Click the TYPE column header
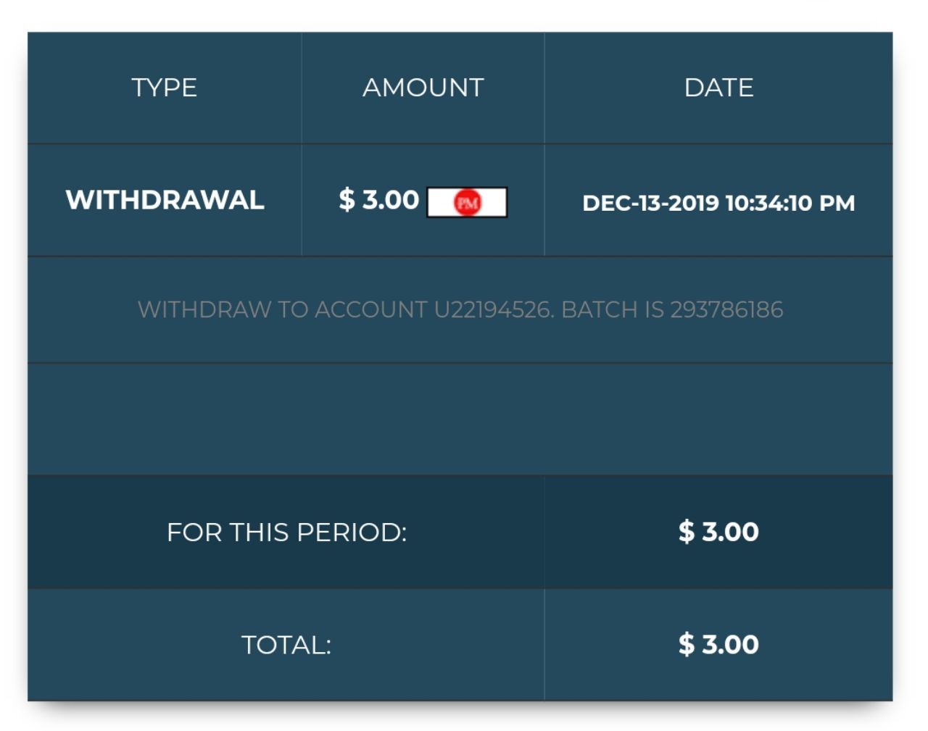The image size is (928, 731). (x=165, y=88)
